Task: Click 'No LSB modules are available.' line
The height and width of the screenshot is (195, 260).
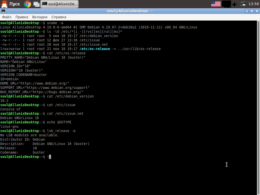Action: (29, 135)
